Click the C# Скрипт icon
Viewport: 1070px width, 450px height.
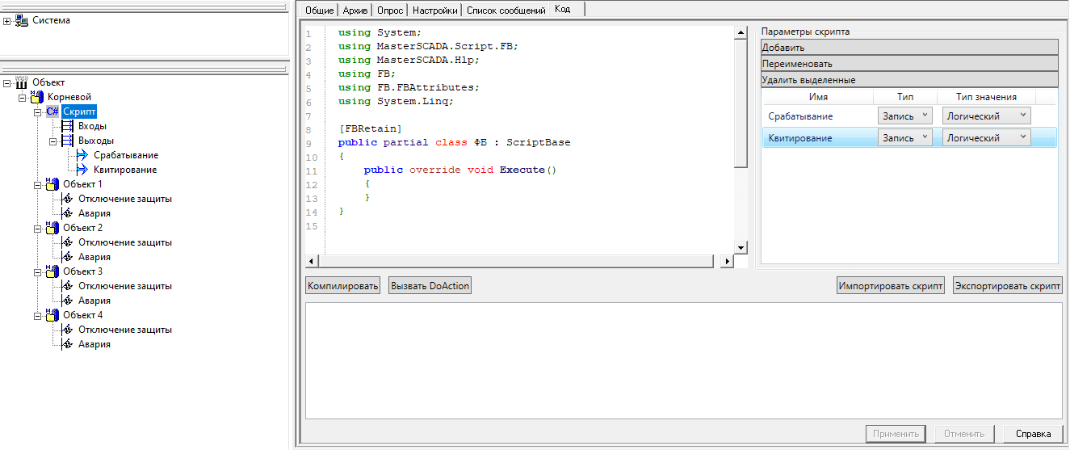tap(52, 111)
